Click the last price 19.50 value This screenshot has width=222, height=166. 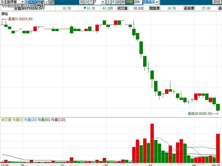point(67,8)
